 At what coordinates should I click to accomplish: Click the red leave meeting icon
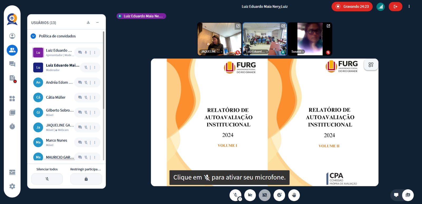tap(395, 7)
